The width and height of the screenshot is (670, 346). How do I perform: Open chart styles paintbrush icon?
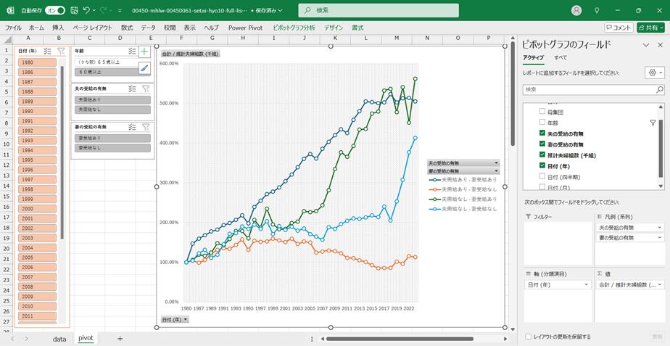pos(144,68)
